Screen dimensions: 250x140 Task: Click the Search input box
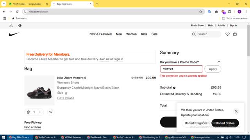click(206, 34)
